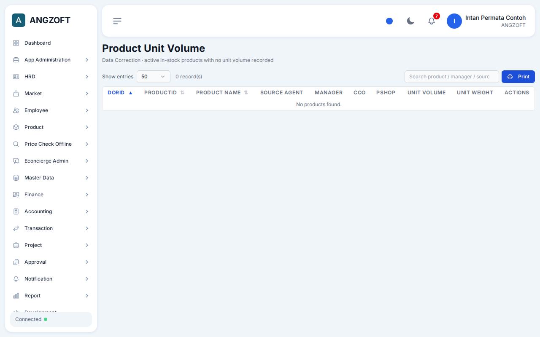Print the product unit volume list
The width and height of the screenshot is (540, 337).
click(518, 77)
